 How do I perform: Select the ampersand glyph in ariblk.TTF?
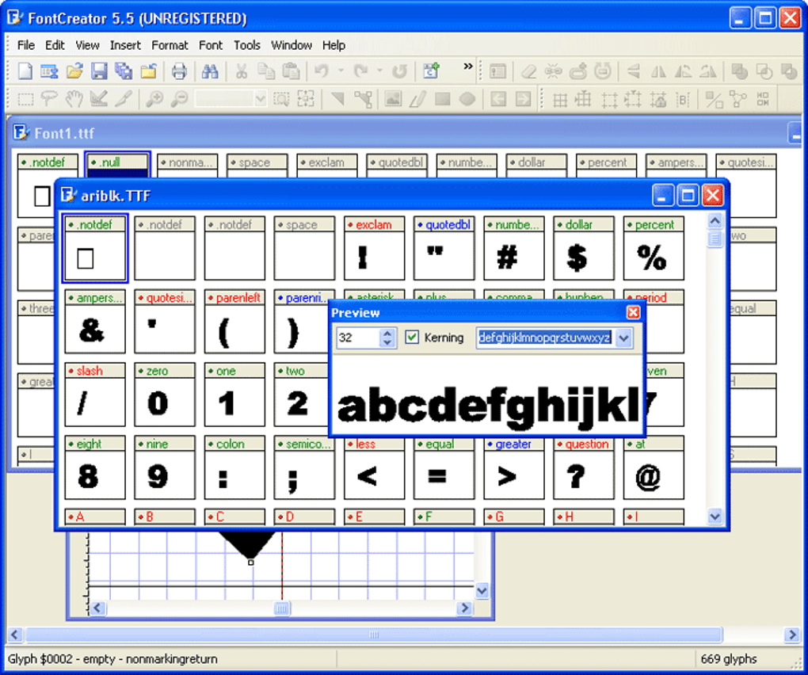(95, 322)
